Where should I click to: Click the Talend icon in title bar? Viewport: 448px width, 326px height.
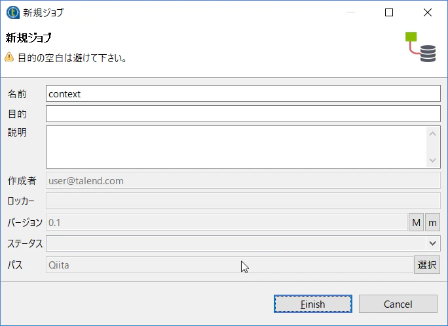click(13, 12)
